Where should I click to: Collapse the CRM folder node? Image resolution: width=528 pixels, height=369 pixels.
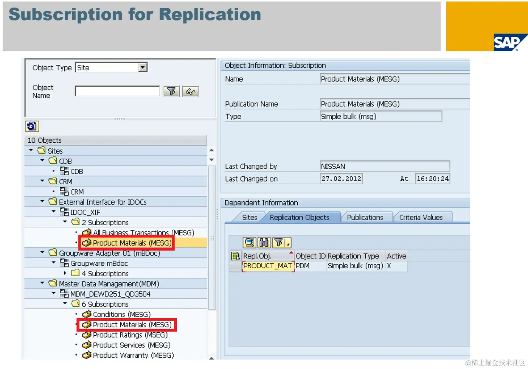(x=42, y=181)
